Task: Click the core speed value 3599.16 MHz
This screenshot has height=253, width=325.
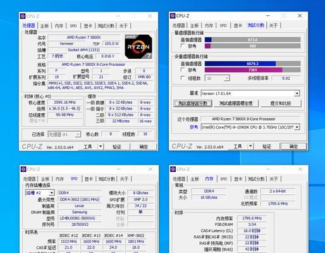Action: 65,102
